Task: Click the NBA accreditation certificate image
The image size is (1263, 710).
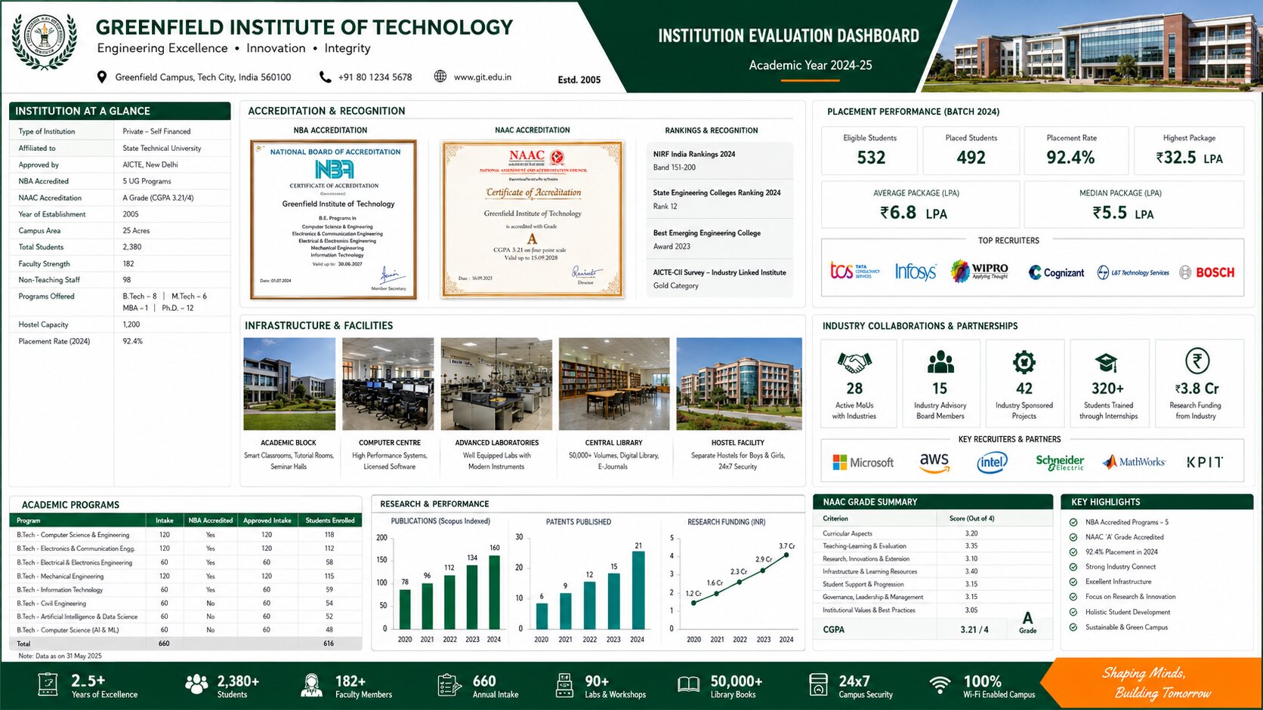Action: pyautogui.click(x=334, y=220)
